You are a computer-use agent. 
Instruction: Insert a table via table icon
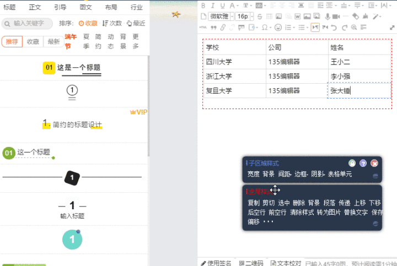click(270, 17)
